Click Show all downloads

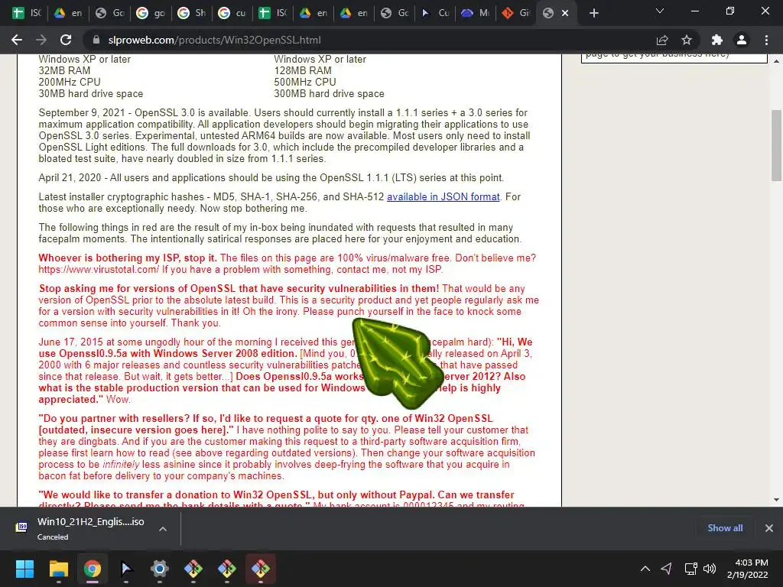point(725,528)
